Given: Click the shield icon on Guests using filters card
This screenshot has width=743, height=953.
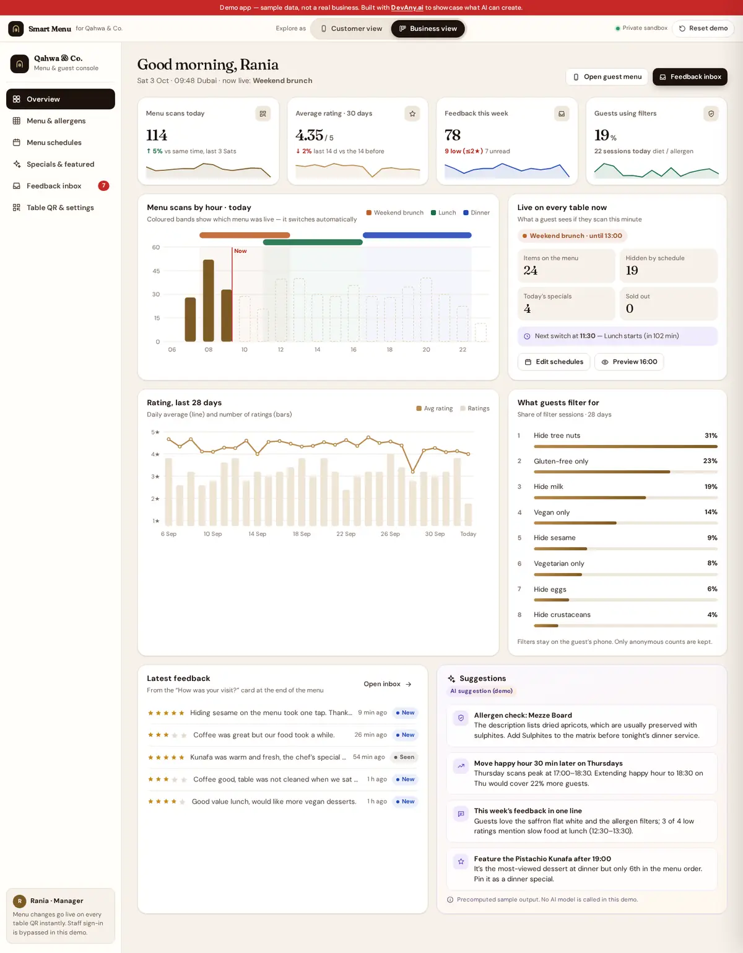Looking at the screenshot, I should coord(711,113).
